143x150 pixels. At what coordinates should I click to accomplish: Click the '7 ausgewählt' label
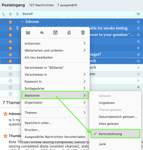tap(67, 5)
